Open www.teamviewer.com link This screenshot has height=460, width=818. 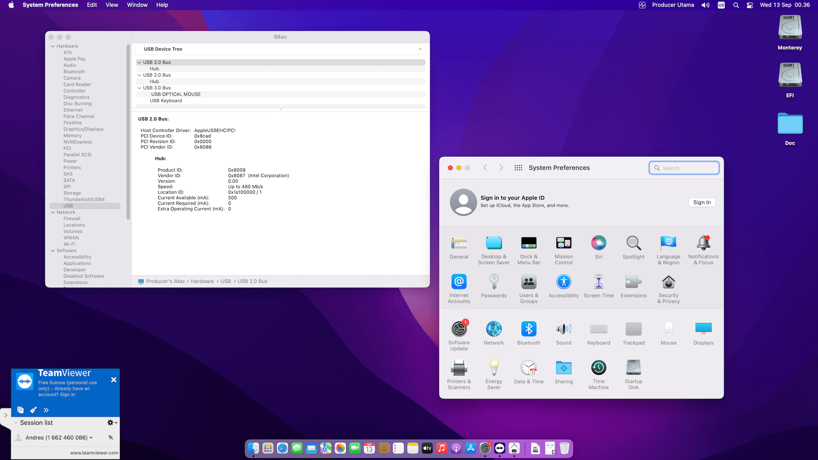coord(94,453)
